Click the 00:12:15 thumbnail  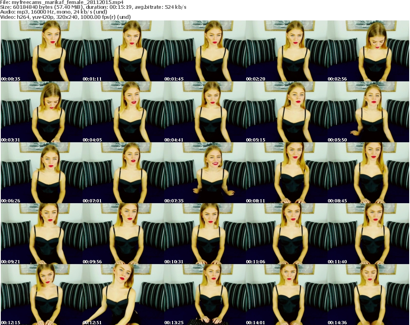click(42, 295)
